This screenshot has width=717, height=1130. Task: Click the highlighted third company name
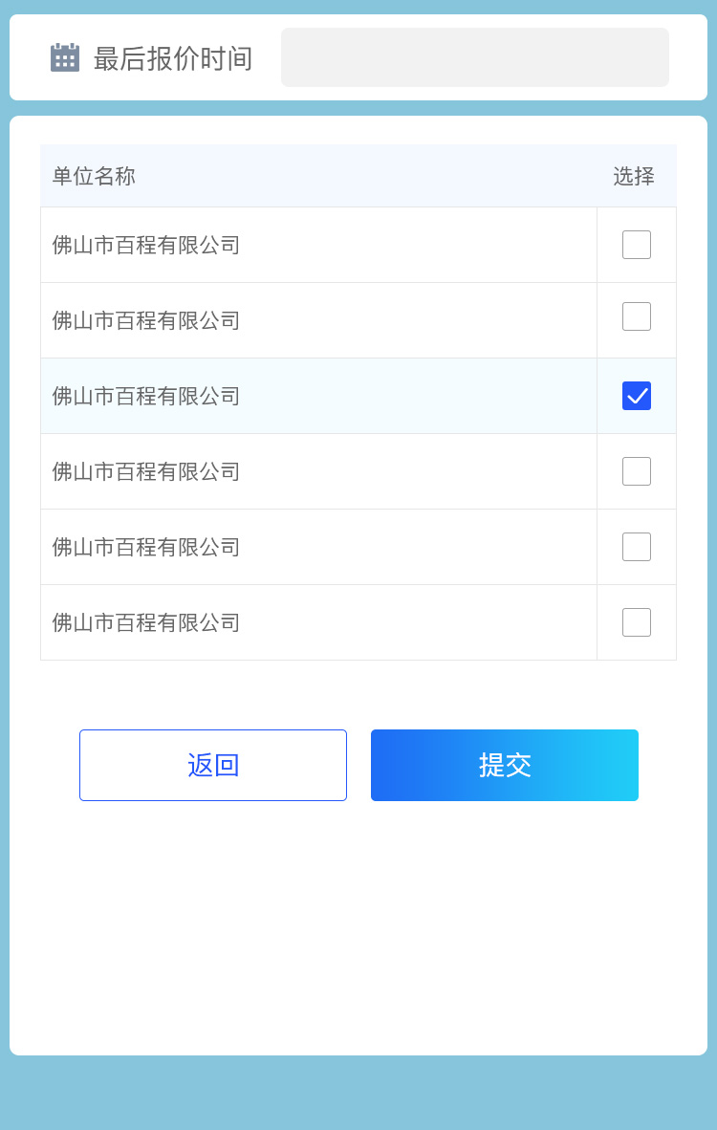click(146, 397)
